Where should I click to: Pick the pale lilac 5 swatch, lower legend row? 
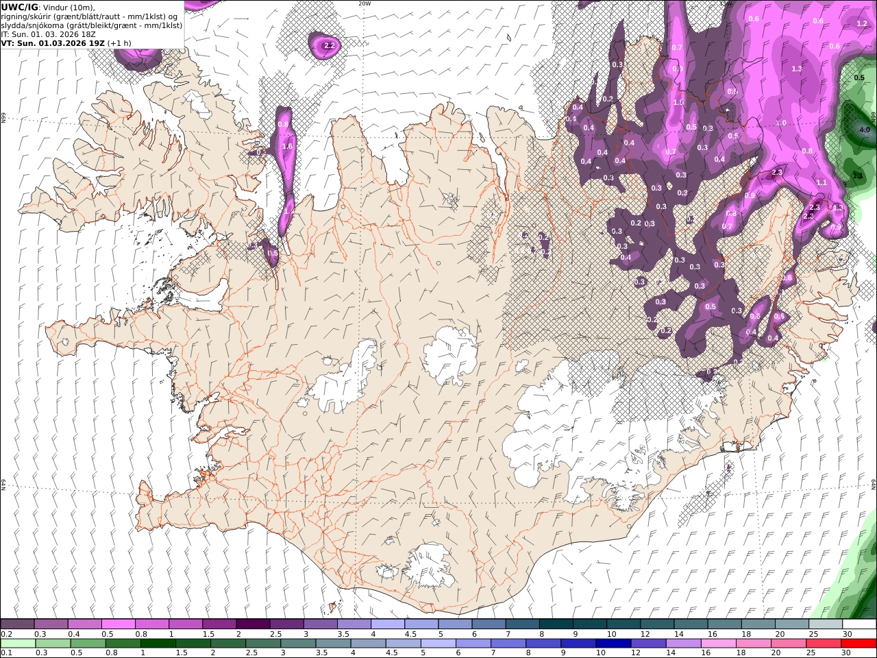tap(438, 644)
